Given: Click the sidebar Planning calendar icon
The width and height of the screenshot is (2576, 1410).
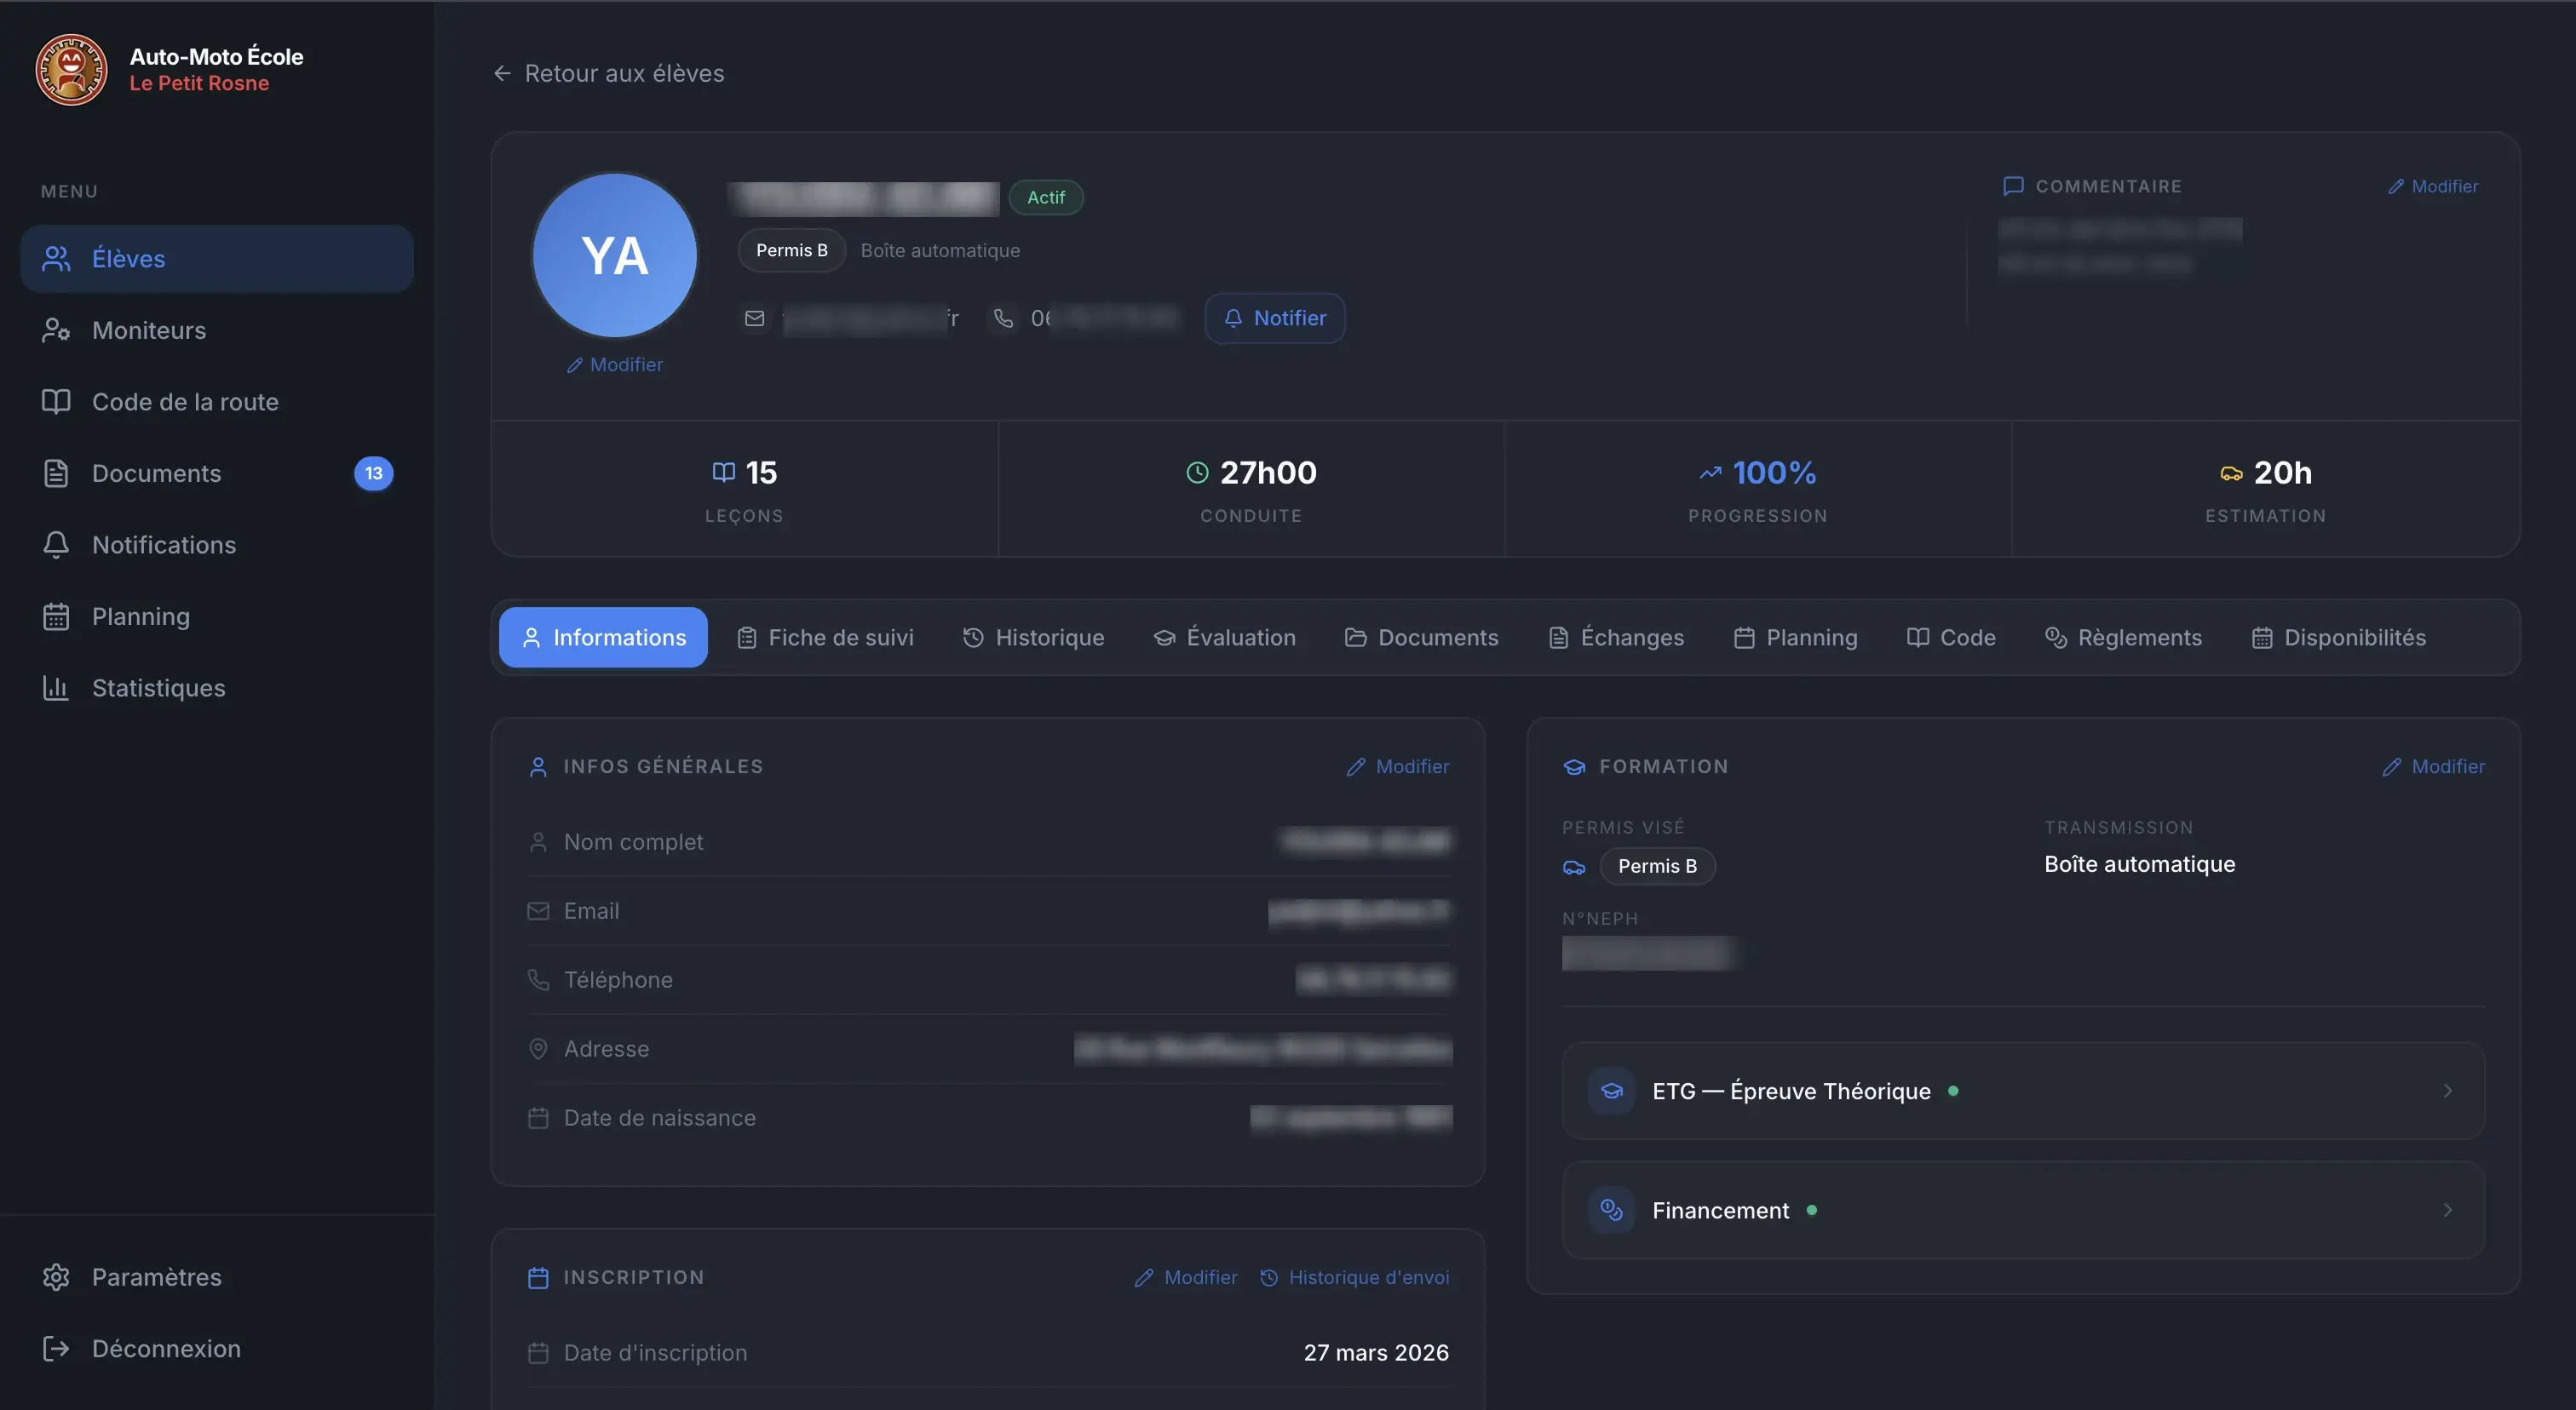Looking at the screenshot, I should coord(56,616).
